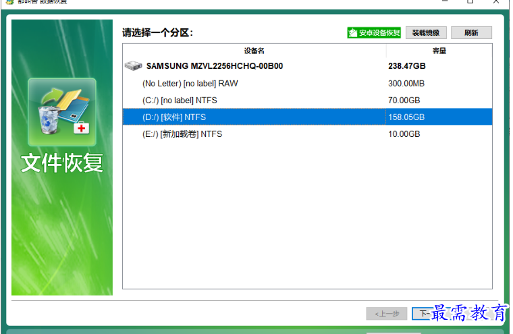Click the 刷新 refresh button

[x=471, y=32]
